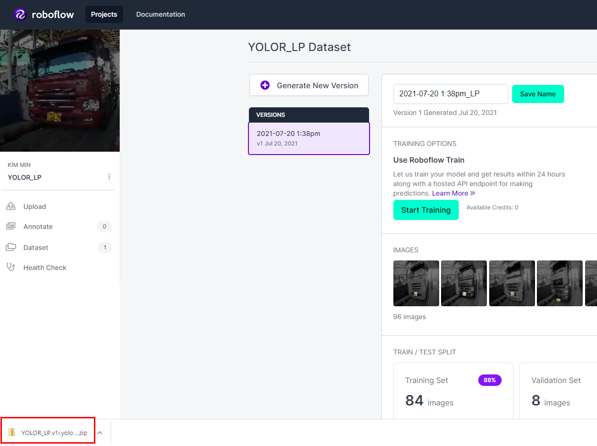Click the Health Check stethoscope icon

10,267
